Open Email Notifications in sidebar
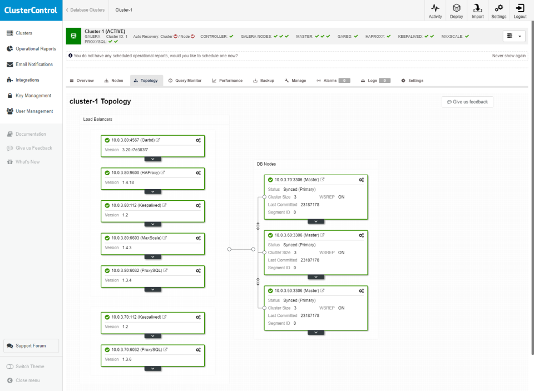 [30, 65]
